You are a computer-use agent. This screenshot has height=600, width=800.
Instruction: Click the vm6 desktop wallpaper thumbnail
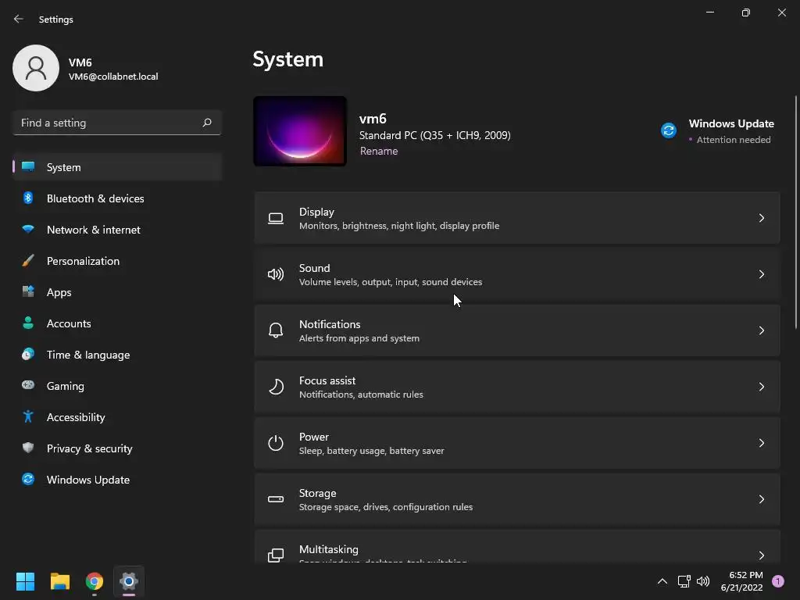pos(300,131)
